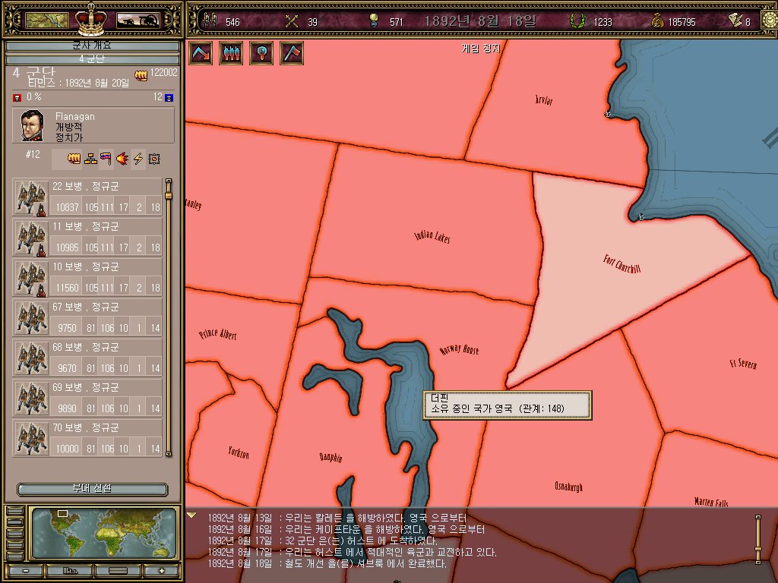778x583 pixels.
Task: Click the port anchor at Fort Churchill coast
Action: pyautogui.click(x=640, y=217)
